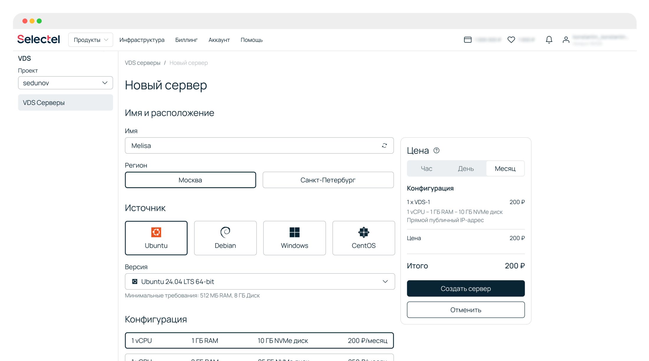Screen dimensions: 649x361
Task: Click the heart bonus icon in the header
Action: 511,40
